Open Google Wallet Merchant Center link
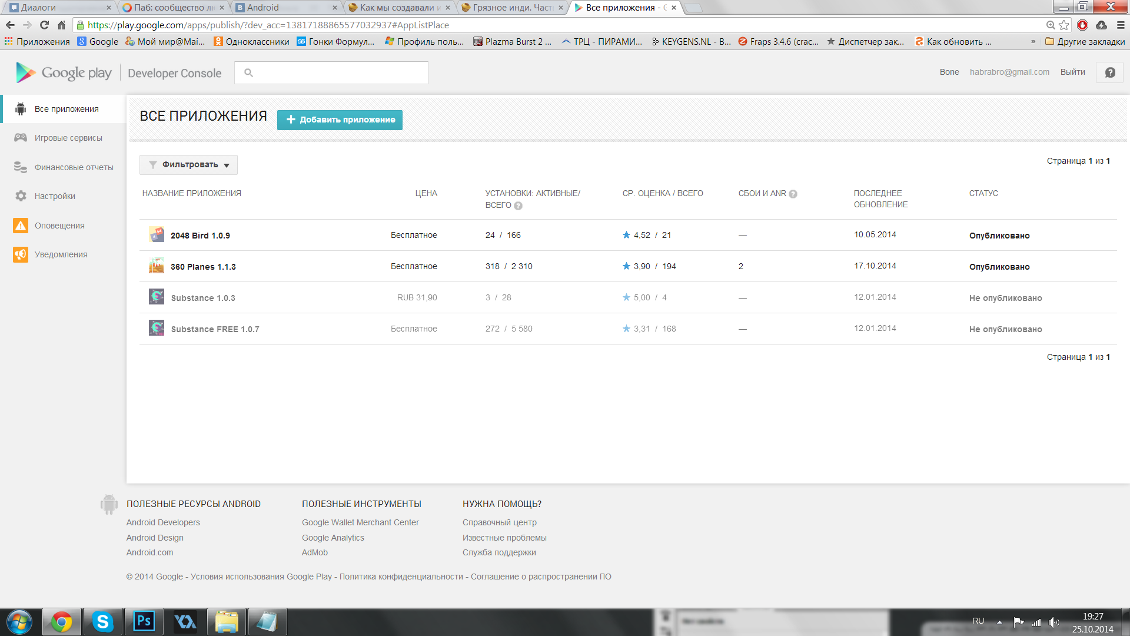Screen dimensions: 1130x636 pyautogui.click(x=360, y=522)
